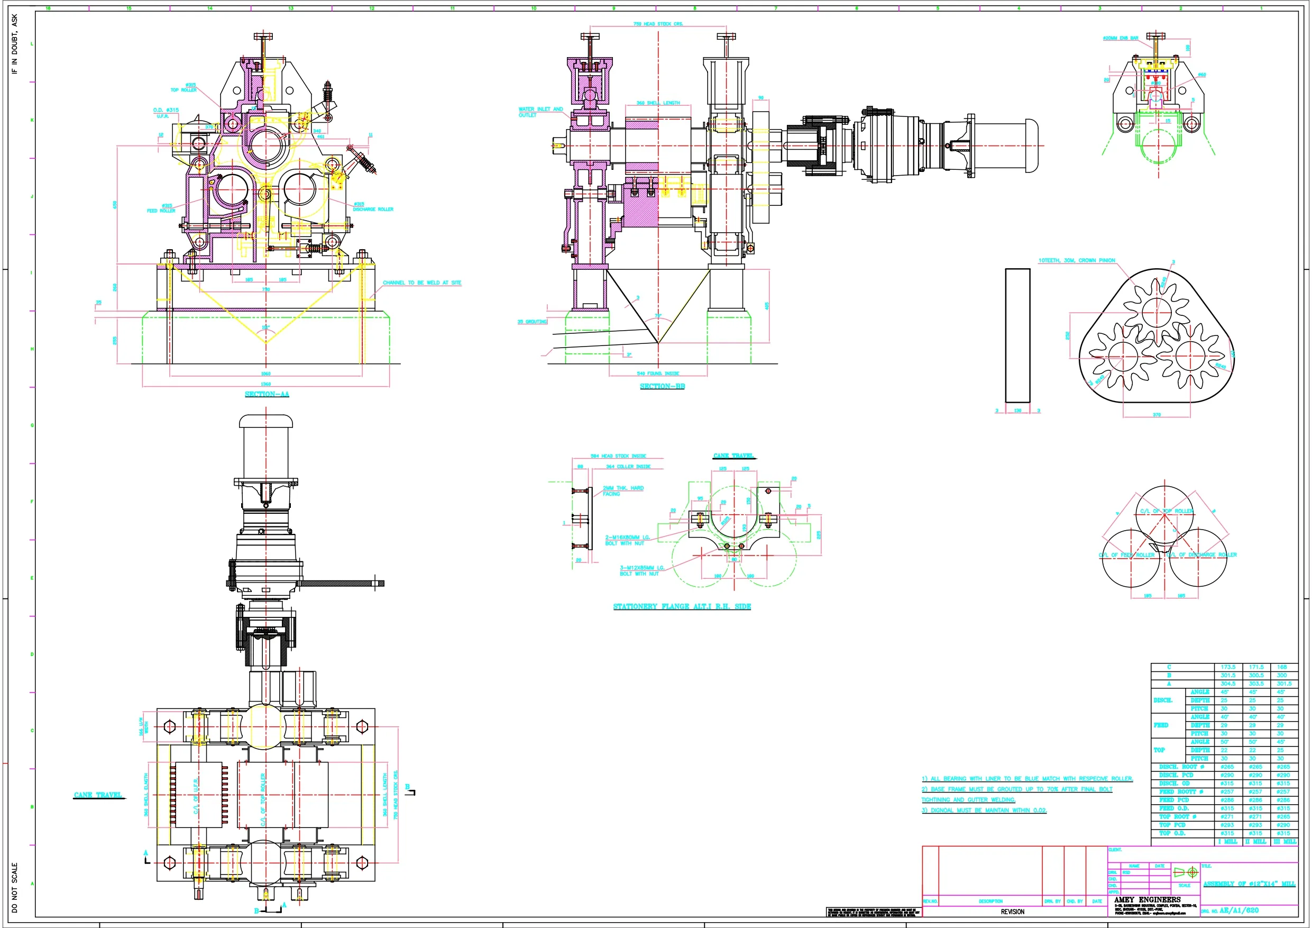Select the TOP PCD row label
This screenshot has height=928, width=1312.
coord(1172,825)
